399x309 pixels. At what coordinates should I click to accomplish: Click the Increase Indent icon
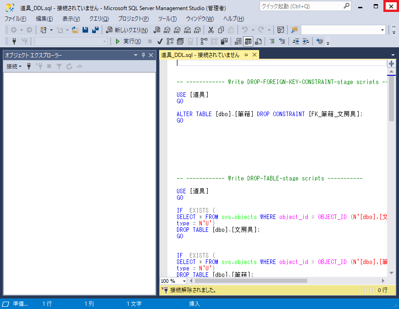tap(305, 41)
